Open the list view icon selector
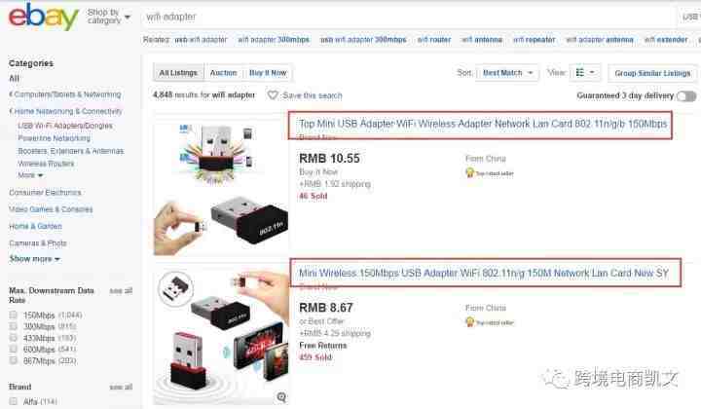Screen dimensions: 701x409 tap(585, 72)
